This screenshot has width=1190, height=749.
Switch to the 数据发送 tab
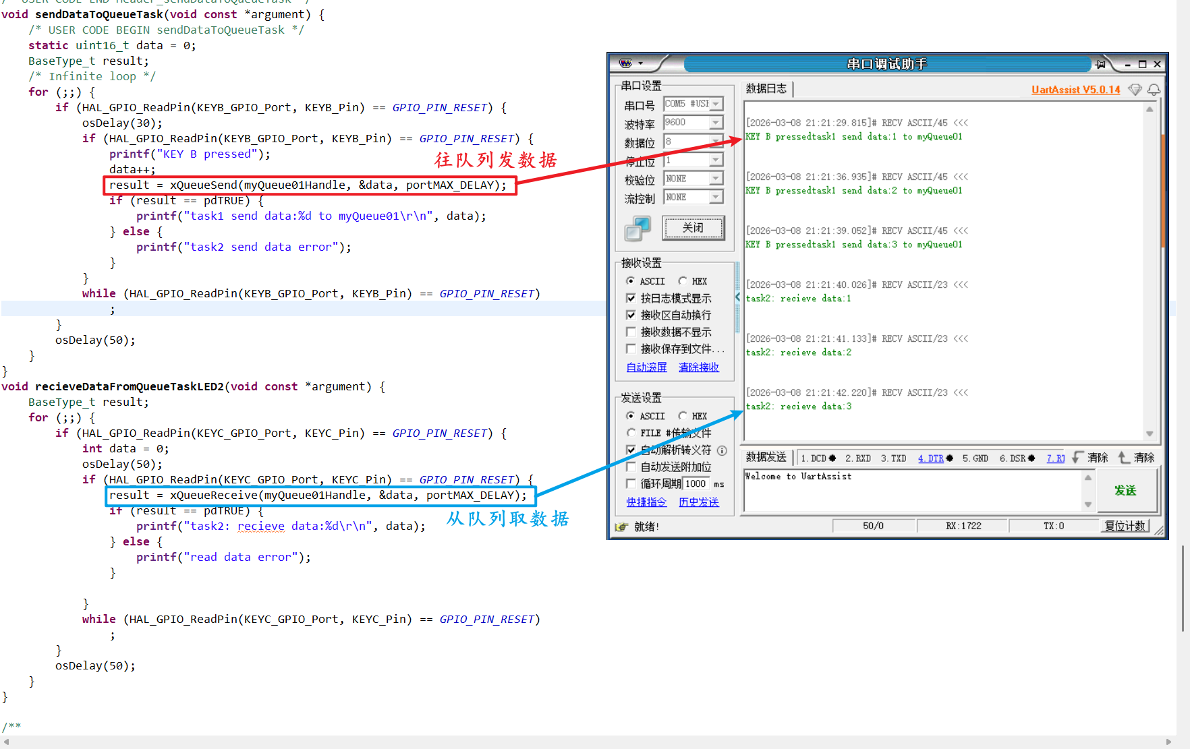(766, 457)
